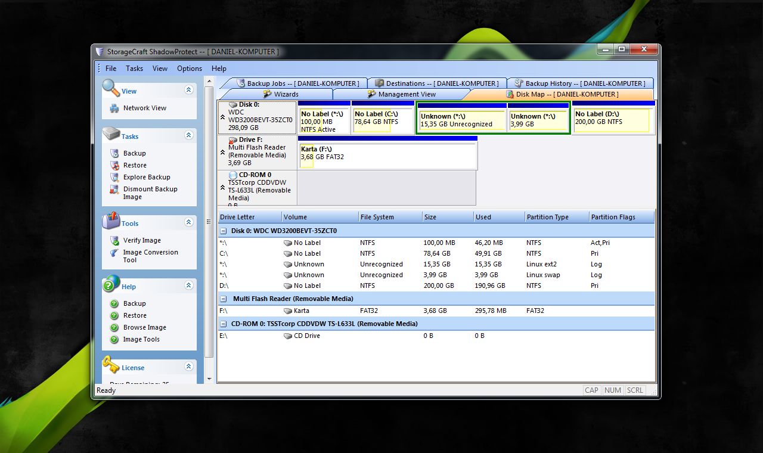Collapse Disk 0 row in disk map
This screenshot has width=763, height=453.
(223, 117)
